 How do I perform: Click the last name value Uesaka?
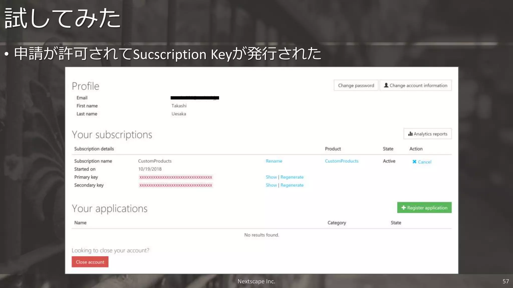click(179, 114)
